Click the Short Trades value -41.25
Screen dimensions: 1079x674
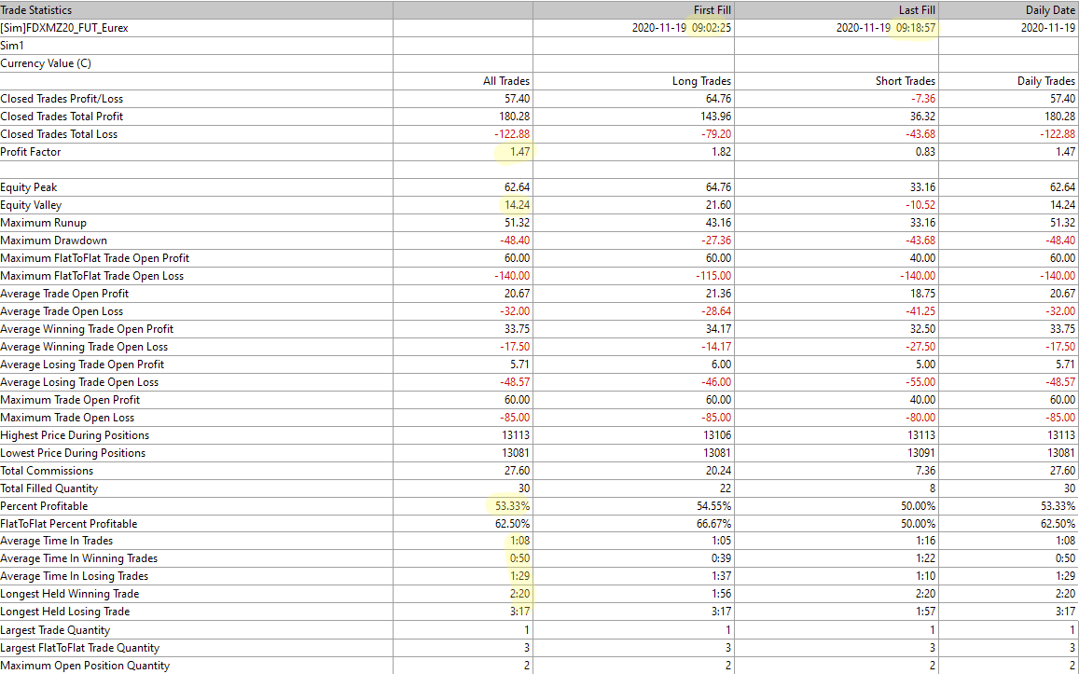tap(920, 311)
